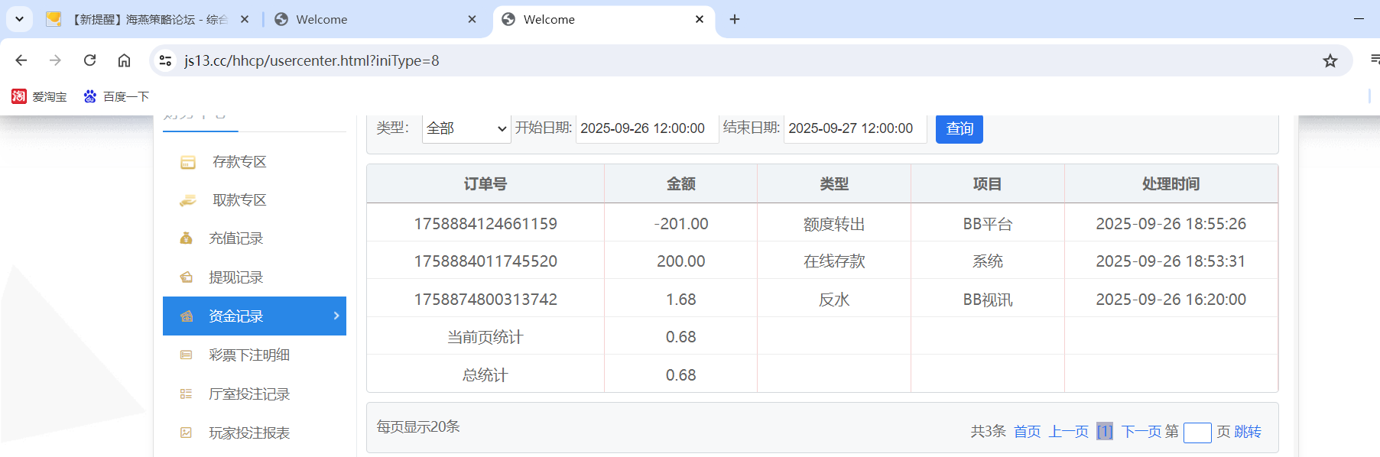The width and height of the screenshot is (1380, 457).
Task: Click the 取款专区 withdrawal icon in sidebar
Action: [x=187, y=200]
